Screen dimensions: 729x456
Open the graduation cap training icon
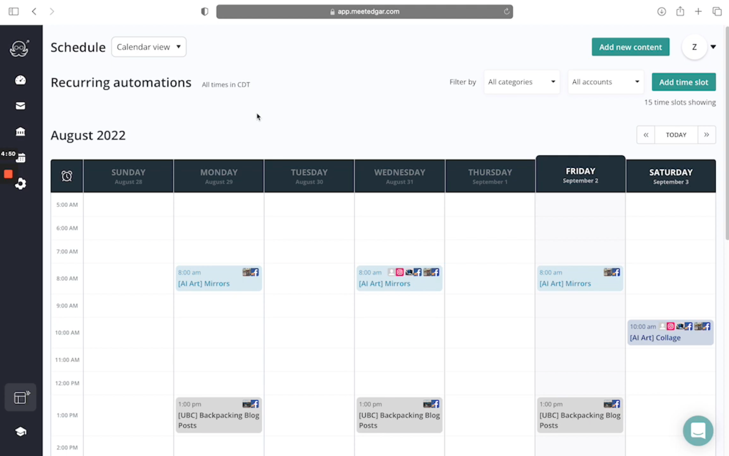pos(20,431)
